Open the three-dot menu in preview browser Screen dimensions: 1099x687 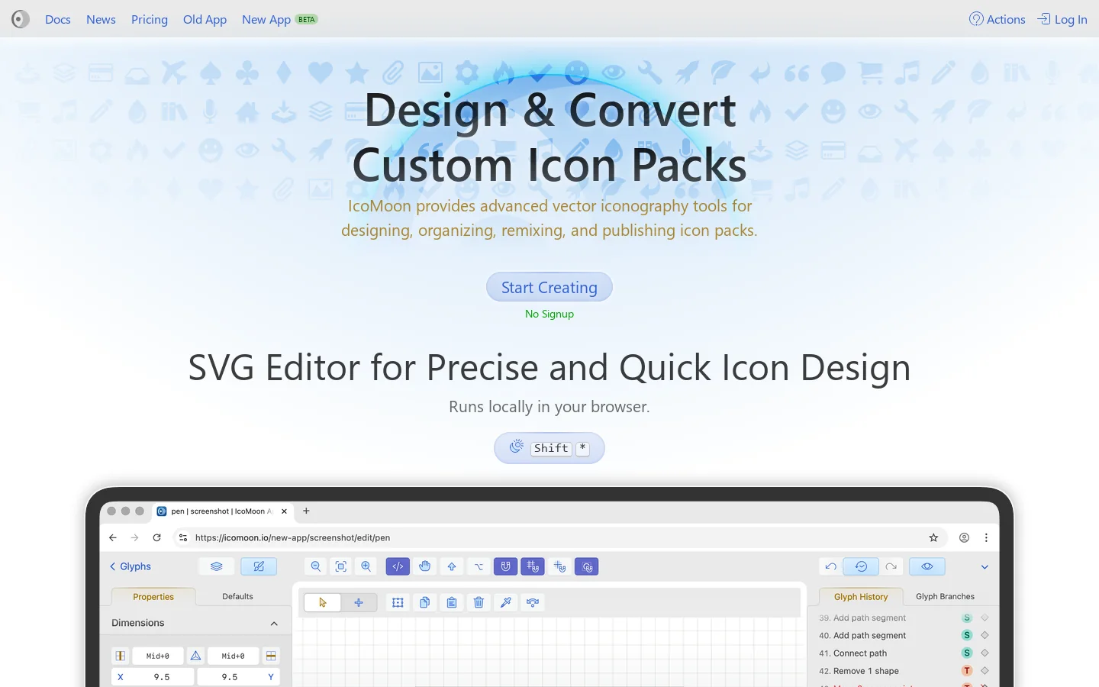click(986, 537)
